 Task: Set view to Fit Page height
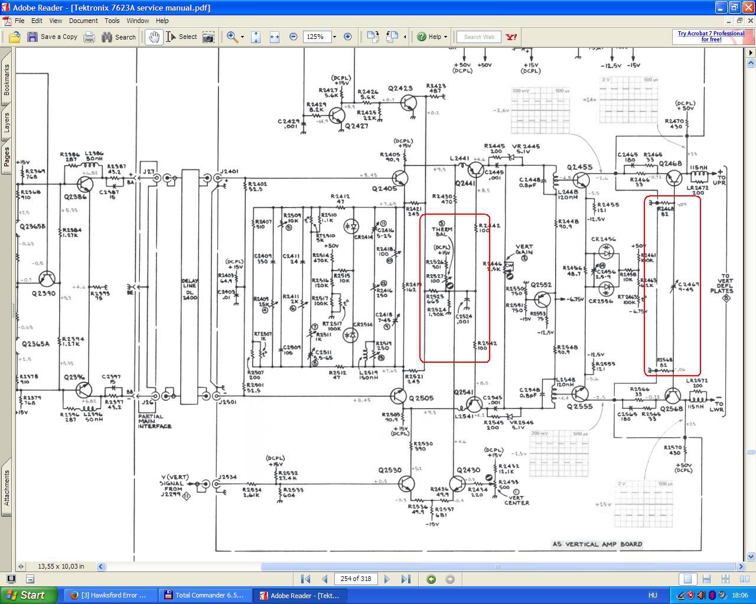click(x=256, y=37)
